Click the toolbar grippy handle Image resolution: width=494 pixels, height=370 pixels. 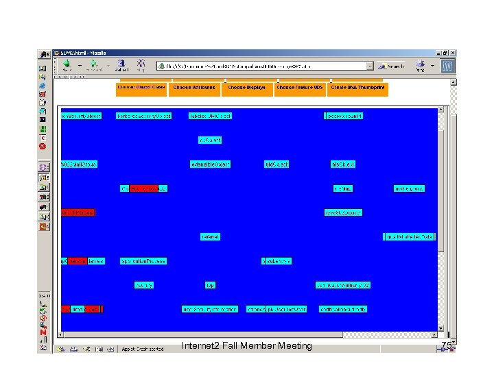point(56,66)
